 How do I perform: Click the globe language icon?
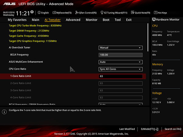(x=39, y=12)
